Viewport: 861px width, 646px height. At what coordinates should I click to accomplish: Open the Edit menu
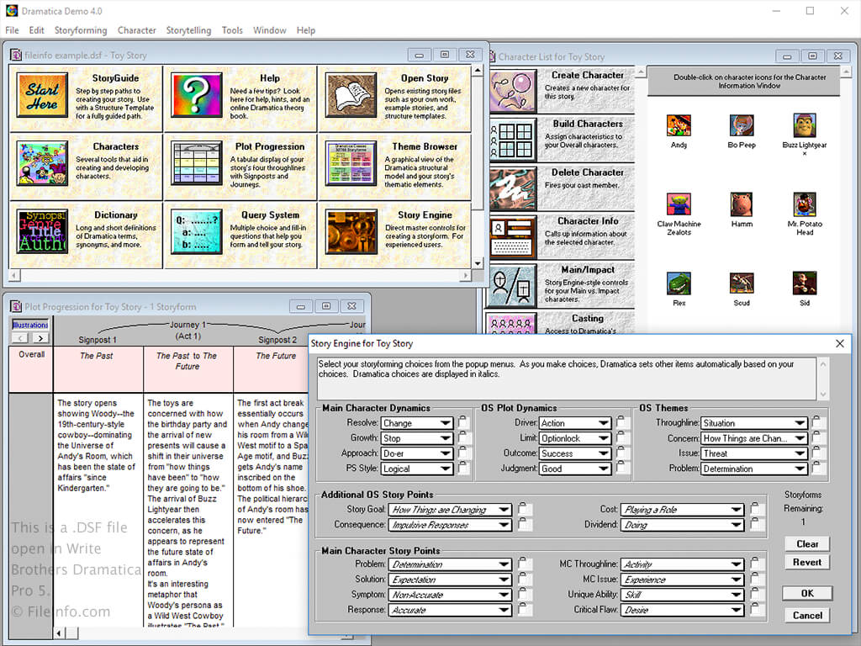tap(37, 30)
